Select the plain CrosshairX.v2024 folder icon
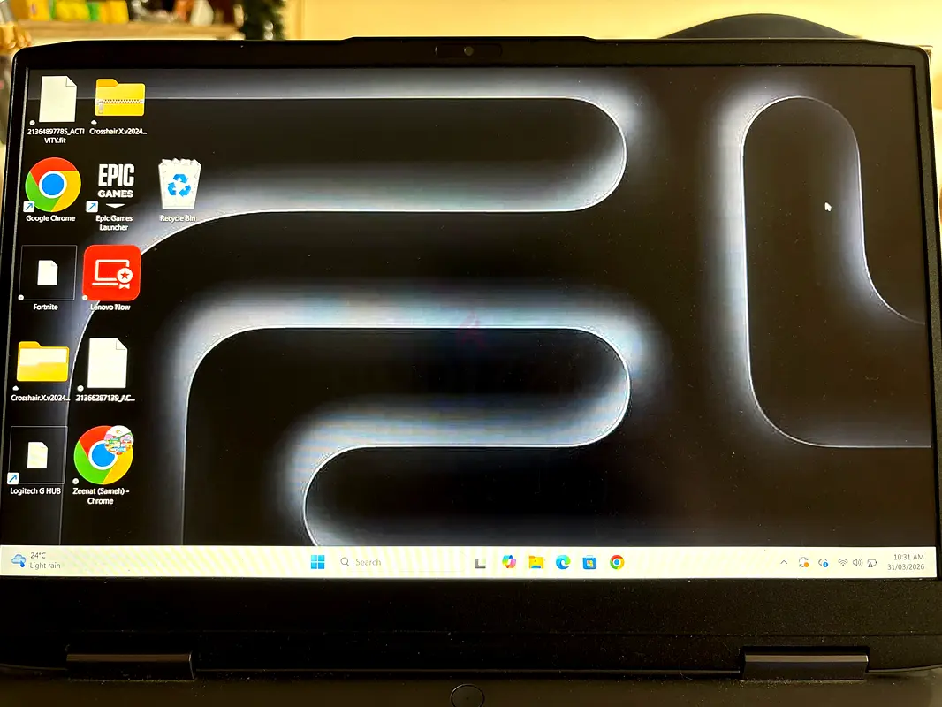 pyautogui.click(x=42, y=361)
